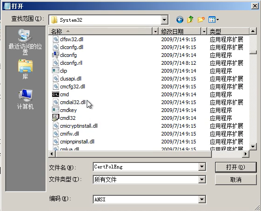Sort by the 修改日期 column header
Image resolution: width=261 pixels, height=211 pixels.
click(179, 31)
